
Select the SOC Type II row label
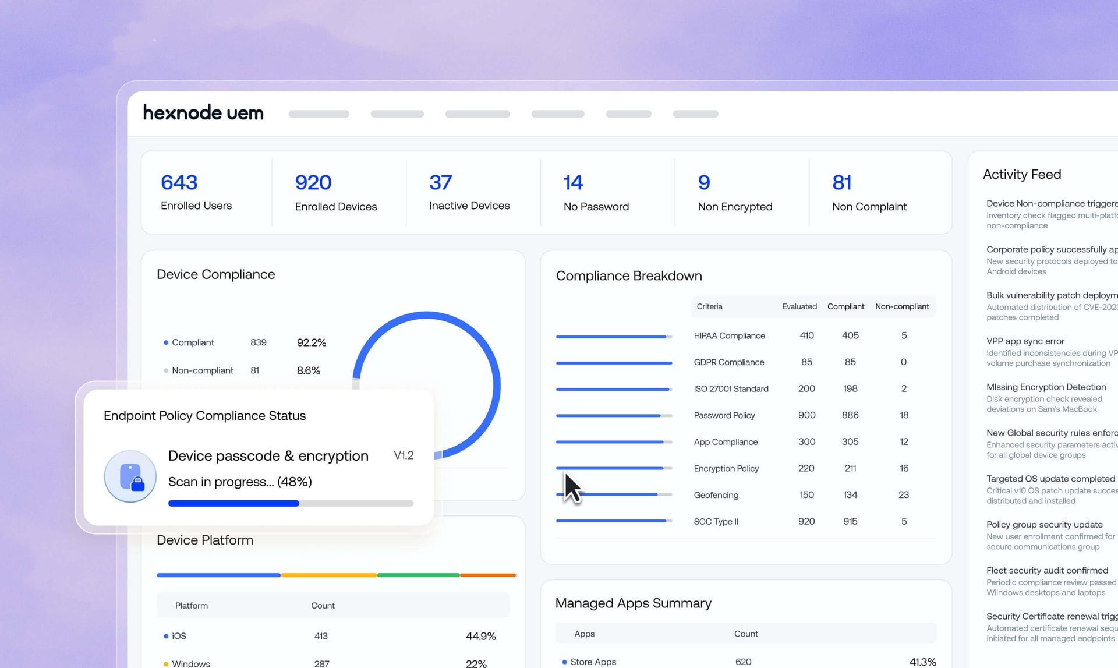click(716, 521)
